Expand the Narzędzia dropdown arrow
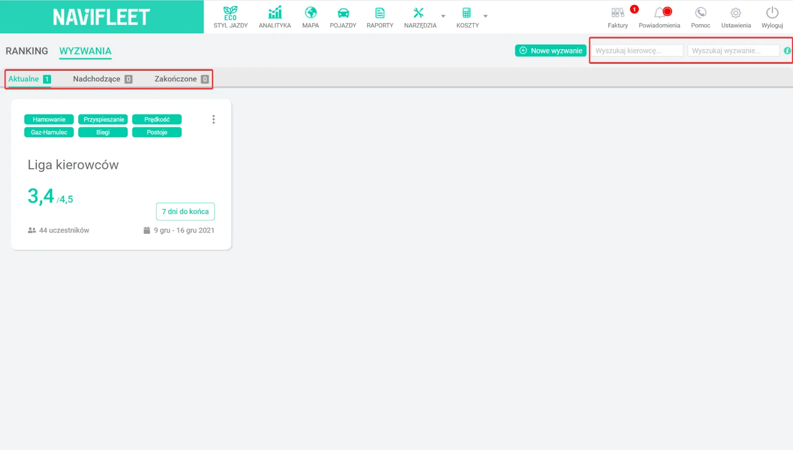Screen dimensions: 793x450 point(443,16)
